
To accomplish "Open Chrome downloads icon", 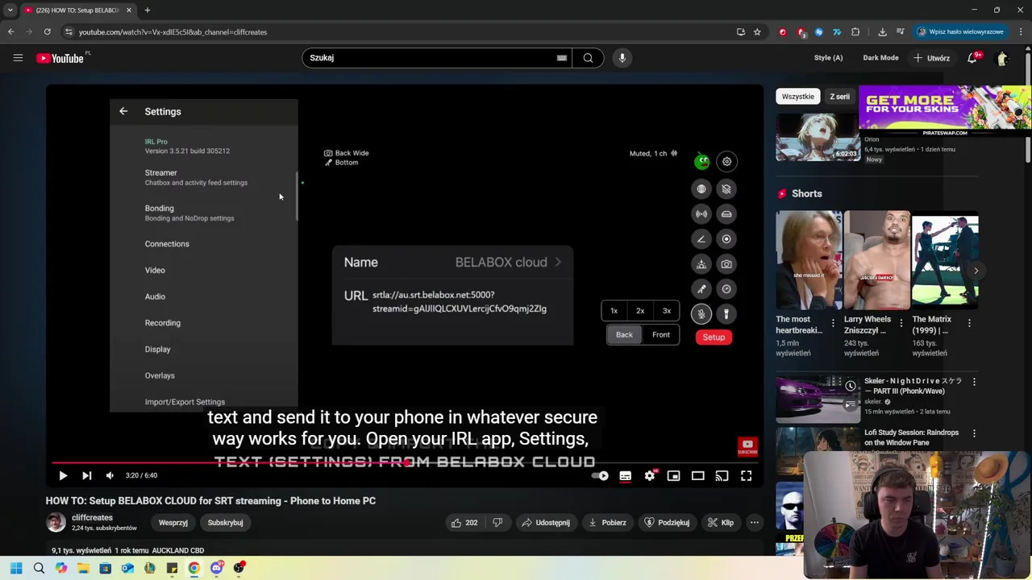I will 882,32.
